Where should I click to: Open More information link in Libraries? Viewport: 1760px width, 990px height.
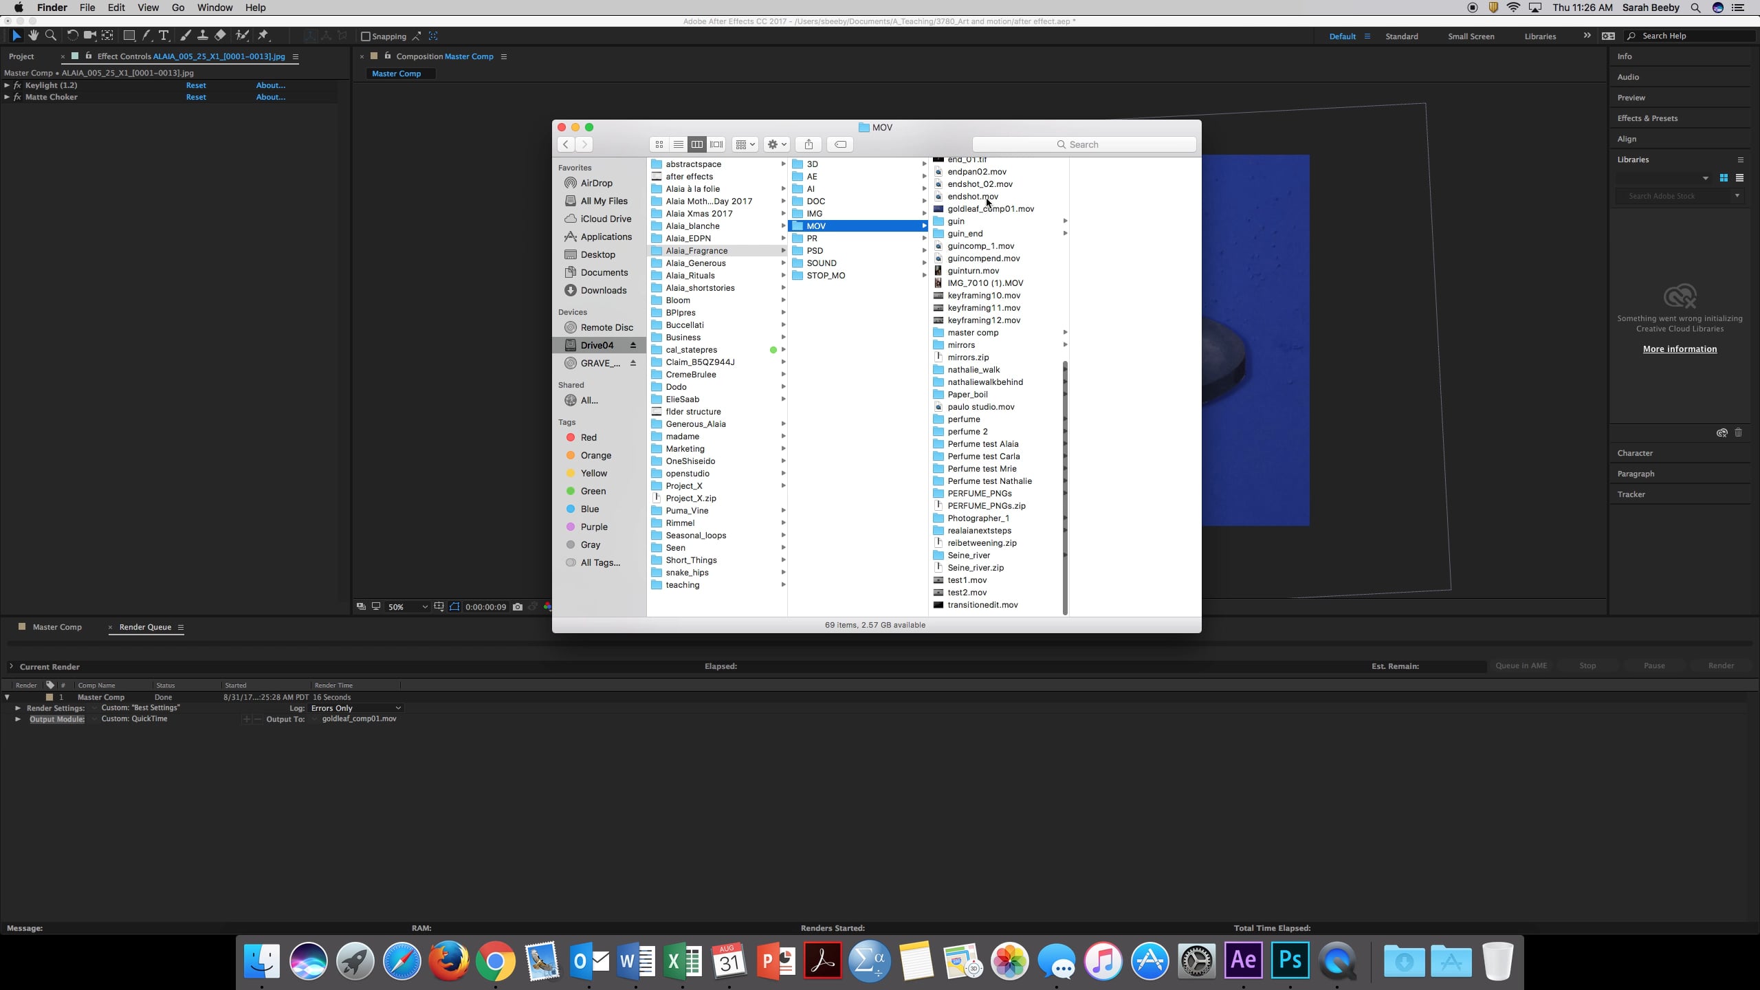coord(1680,349)
